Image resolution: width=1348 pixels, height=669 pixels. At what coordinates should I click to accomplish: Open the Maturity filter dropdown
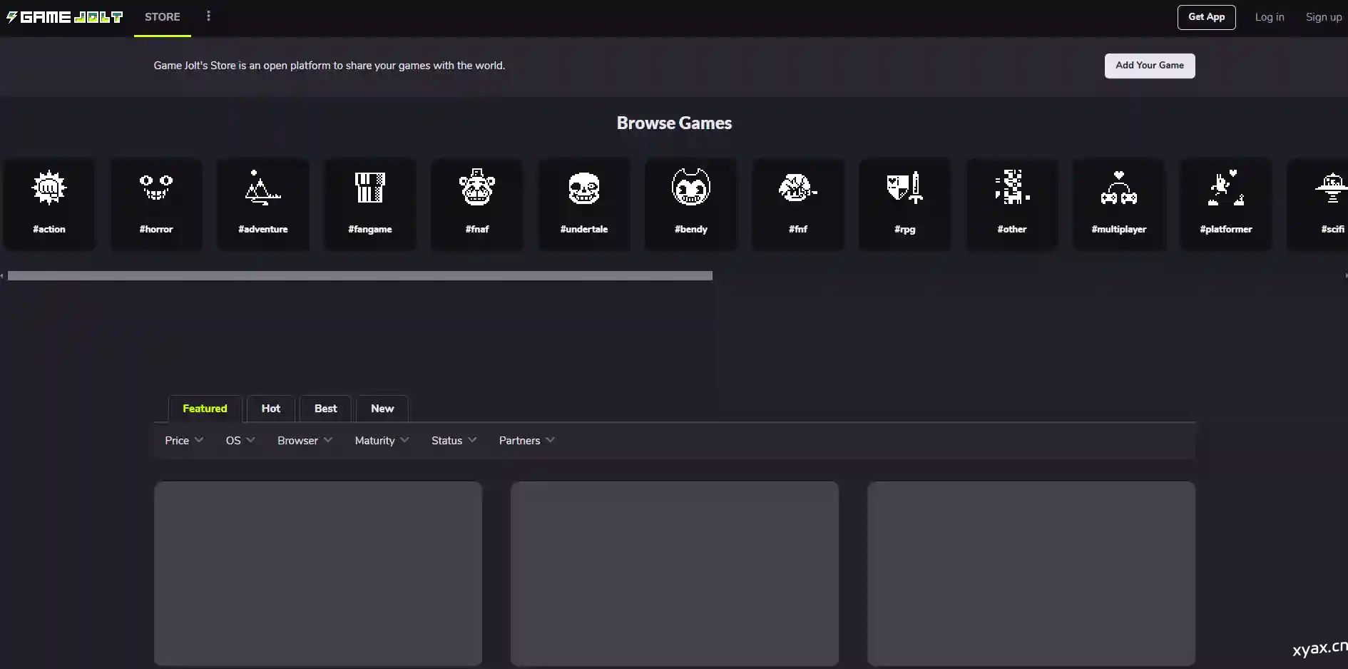[382, 441]
